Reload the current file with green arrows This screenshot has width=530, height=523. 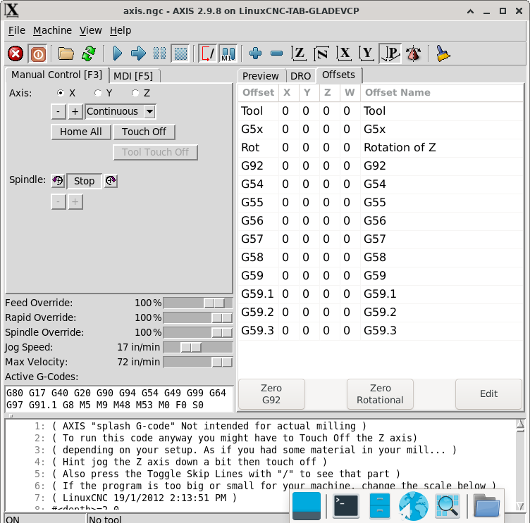(x=89, y=53)
